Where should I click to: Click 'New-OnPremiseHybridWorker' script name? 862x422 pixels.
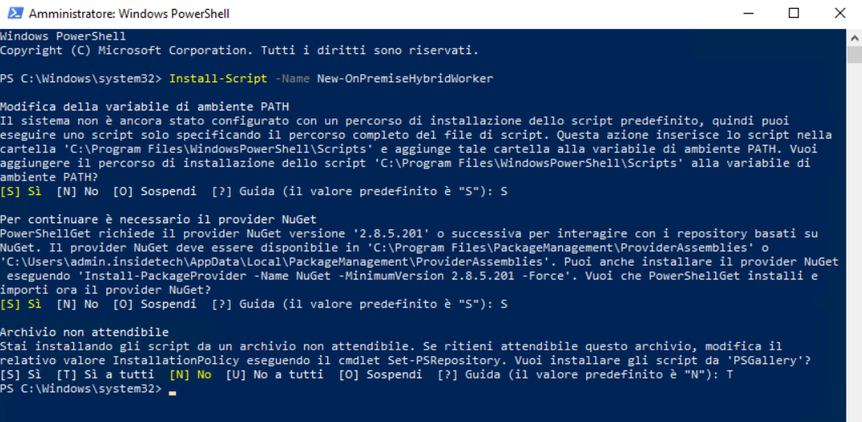coord(405,79)
